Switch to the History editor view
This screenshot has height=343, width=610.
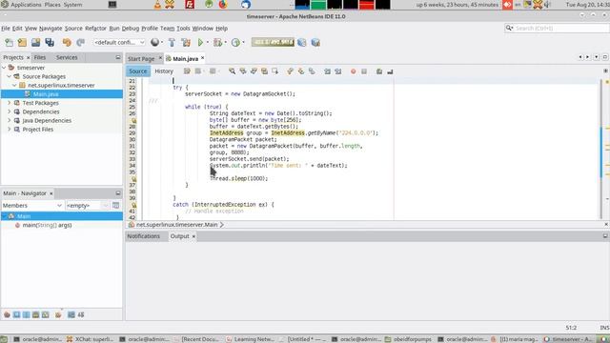(164, 71)
